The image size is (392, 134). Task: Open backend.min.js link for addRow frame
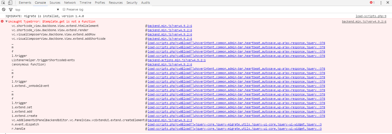click(x=170, y=34)
